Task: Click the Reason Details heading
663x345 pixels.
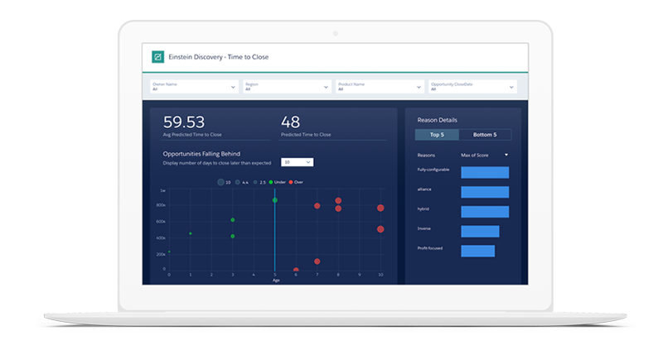Action: point(438,120)
